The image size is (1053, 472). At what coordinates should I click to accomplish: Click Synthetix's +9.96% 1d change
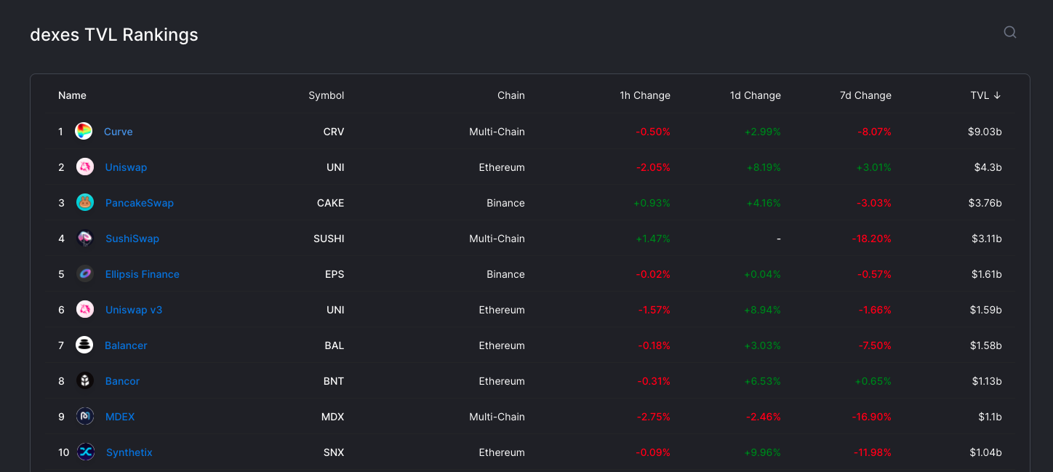762,452
